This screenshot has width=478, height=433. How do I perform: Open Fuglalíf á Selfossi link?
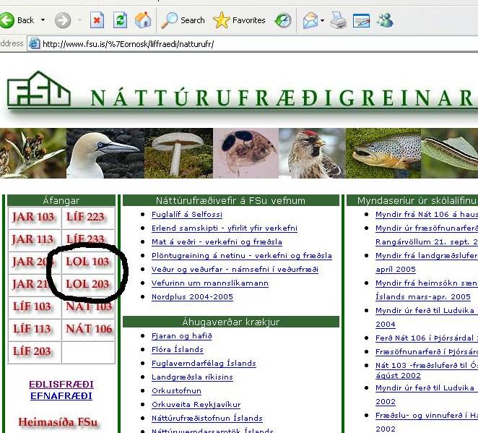[187, 215]
